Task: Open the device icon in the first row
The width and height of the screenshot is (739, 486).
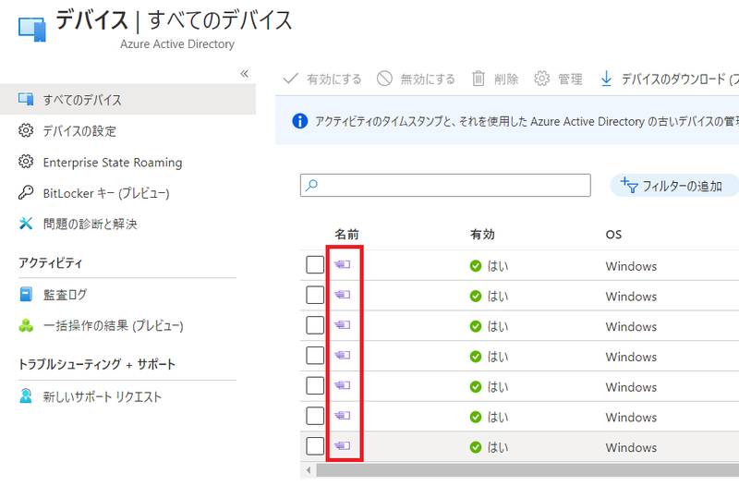Action: click(343, 264)
